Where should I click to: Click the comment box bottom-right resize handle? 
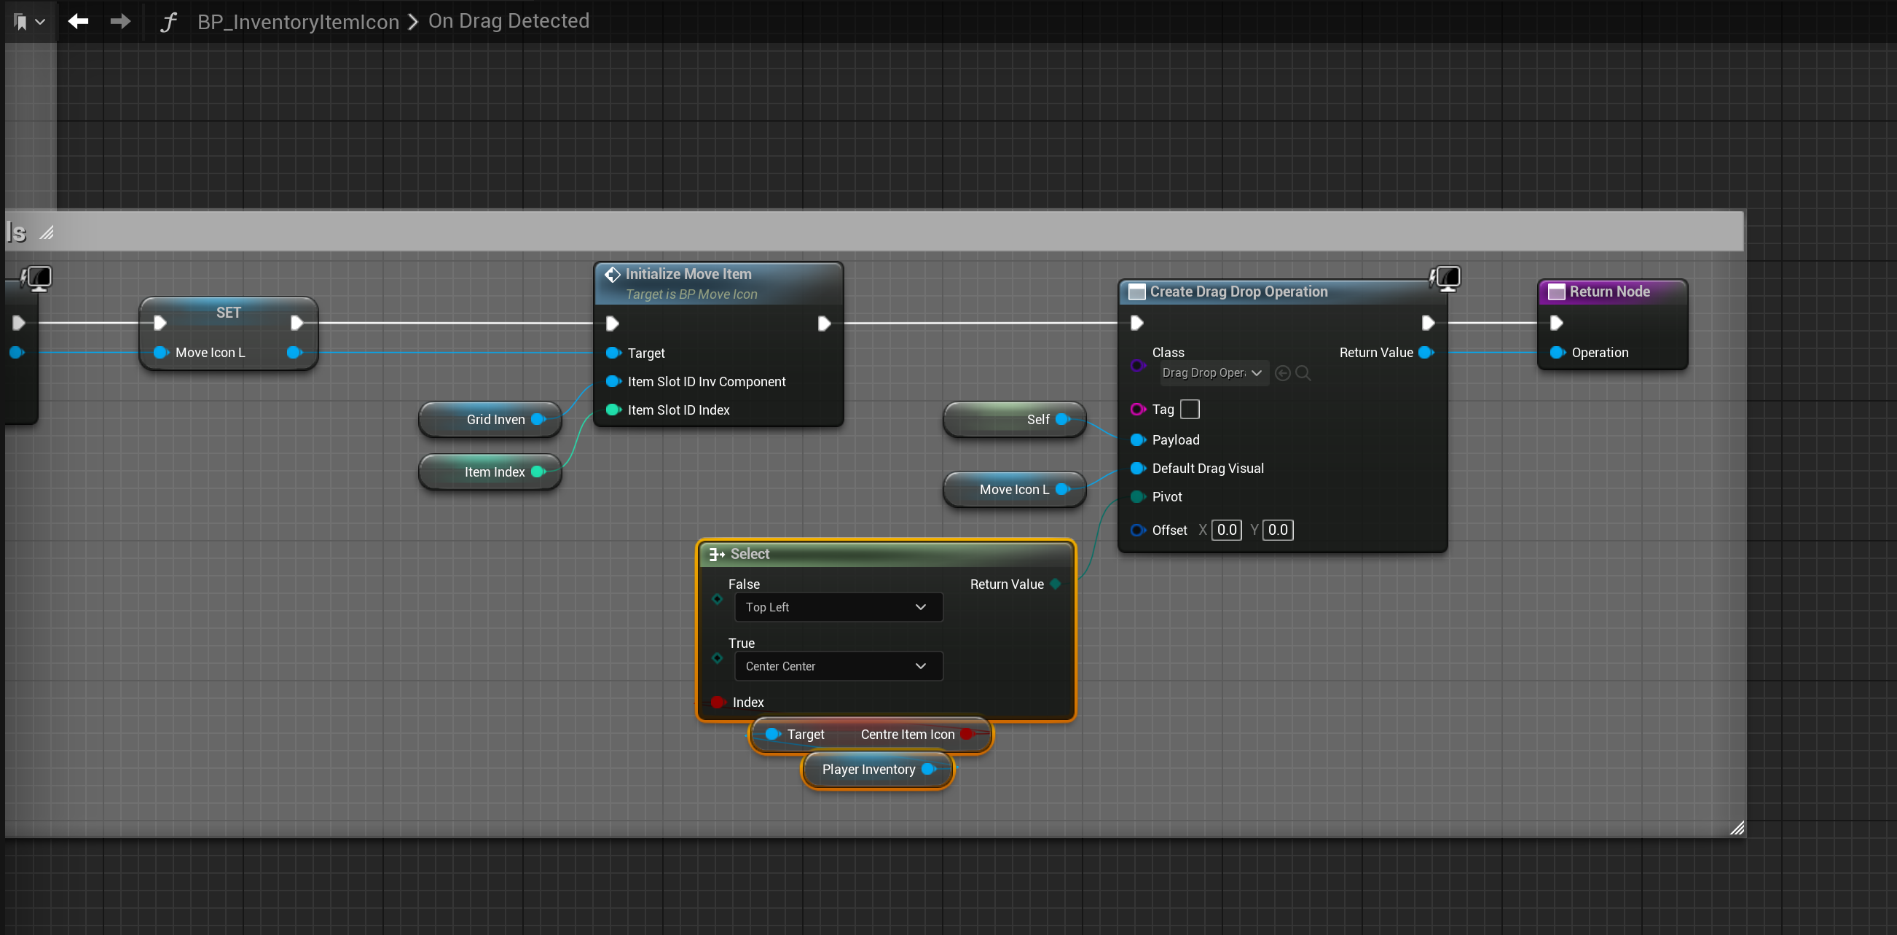[1737, 828]
